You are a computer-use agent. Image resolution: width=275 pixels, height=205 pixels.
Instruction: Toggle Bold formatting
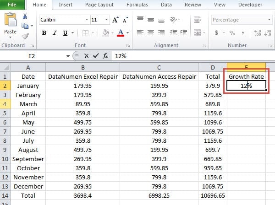tap(44, 33)
